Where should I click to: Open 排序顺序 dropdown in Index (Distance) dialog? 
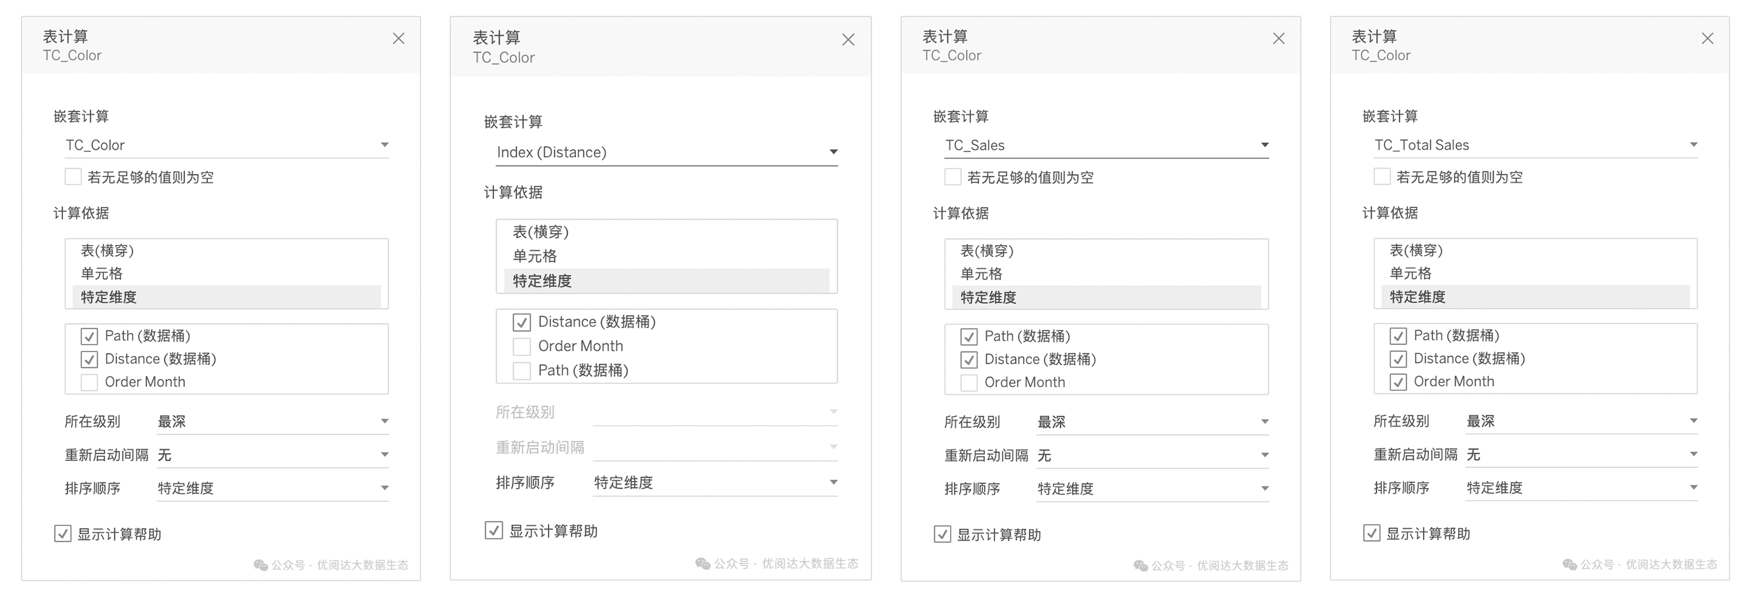[x=715, y=483]
